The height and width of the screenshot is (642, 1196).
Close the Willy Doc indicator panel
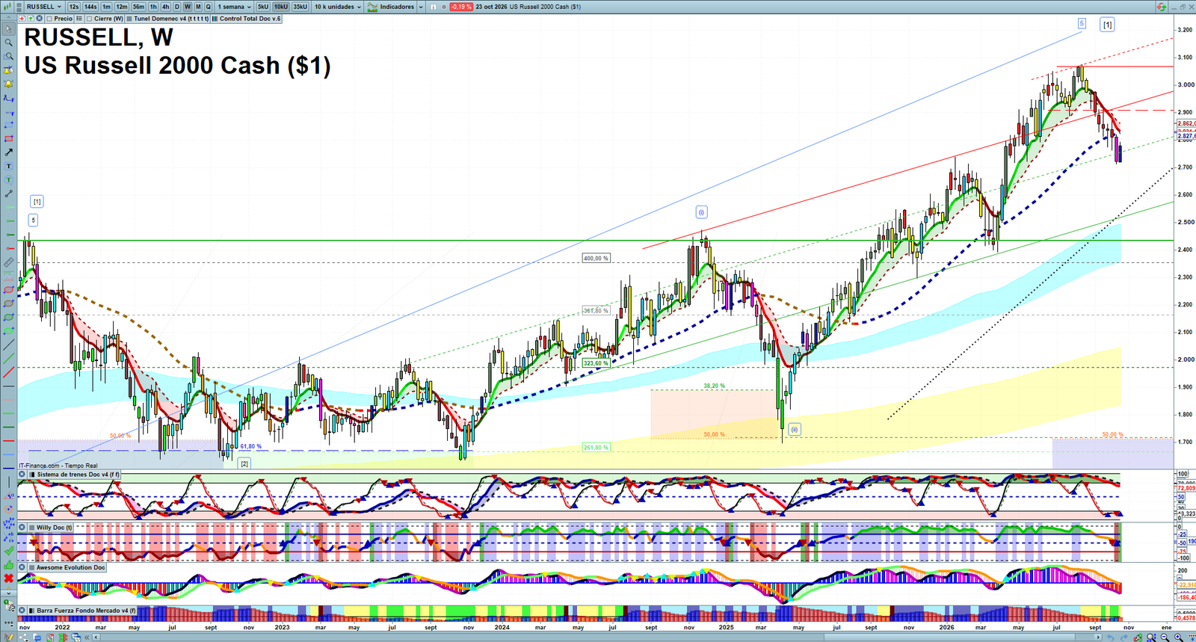[22, 528]
